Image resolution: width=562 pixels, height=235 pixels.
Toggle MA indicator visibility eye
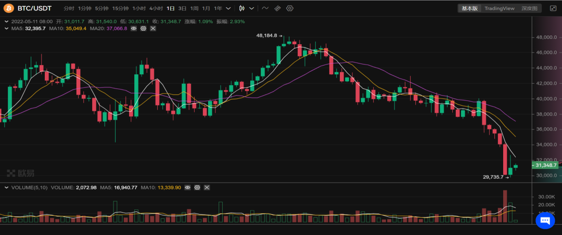pyautogui.click(x=134, y=28)
